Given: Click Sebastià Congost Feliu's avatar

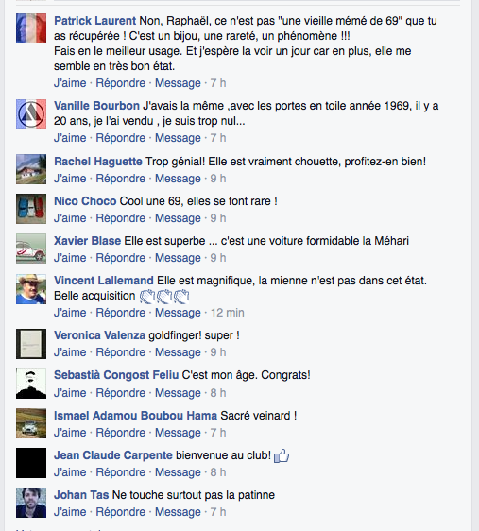Looking at the screenshot, I should [x=31, y=384].
